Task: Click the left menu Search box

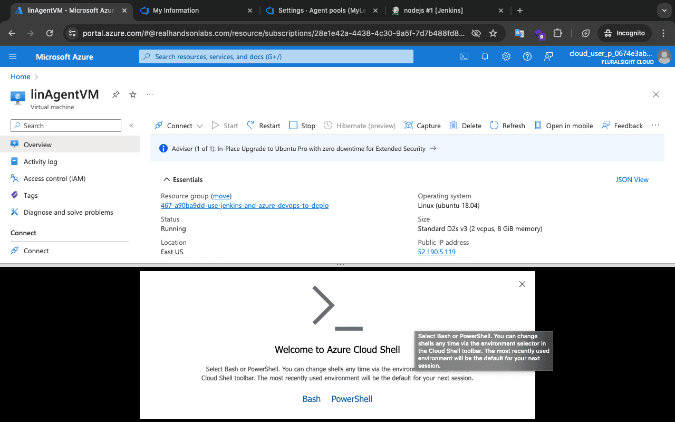Action: click(x=66, y=126)
